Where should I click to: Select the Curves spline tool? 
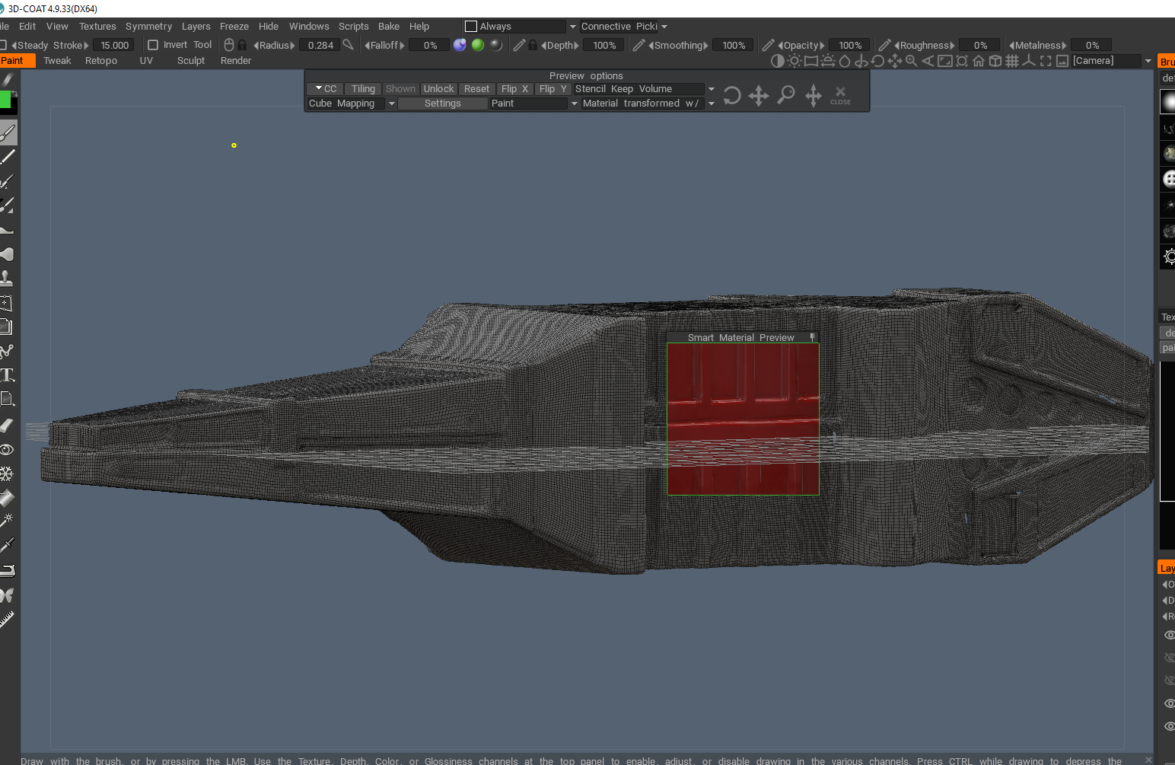click(x=8, y=351)
